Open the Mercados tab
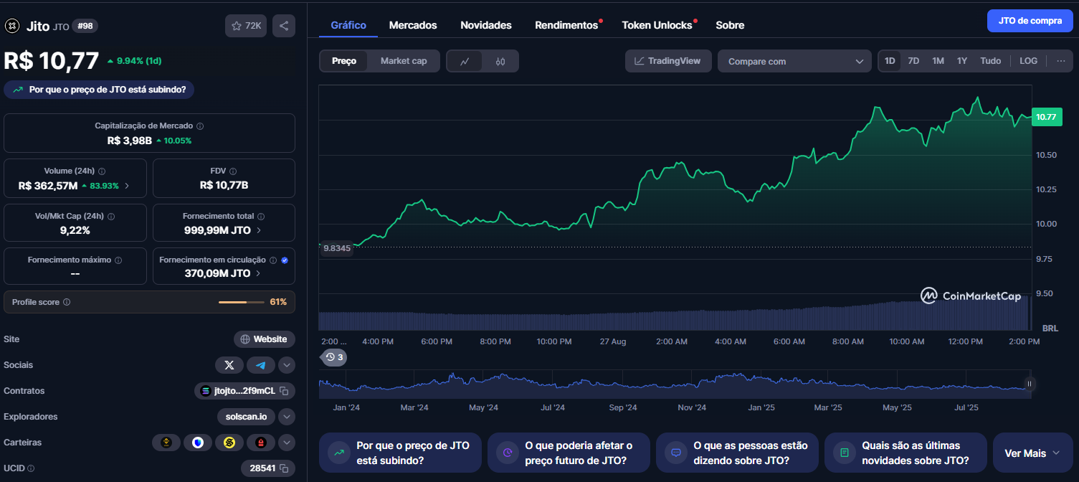Screen dimensions: 1079x482 tap(413, 25)
